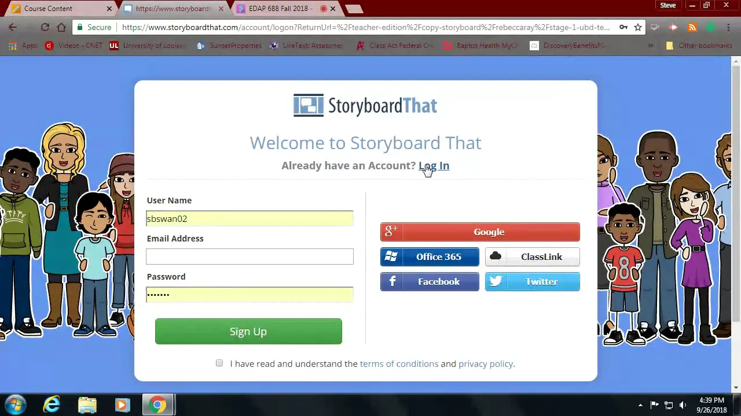Click the RSS feed extension icon
Screen dimensions: 741x416
pos(692,27)
